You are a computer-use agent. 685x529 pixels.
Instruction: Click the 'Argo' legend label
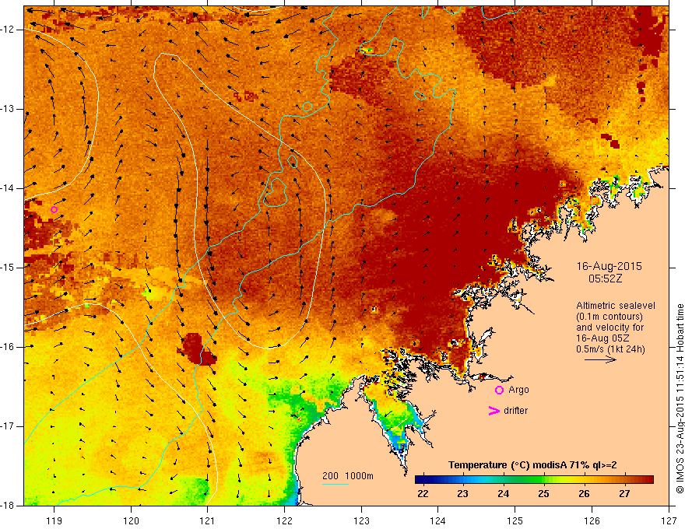pyautogui.click(x=518, y=390)
